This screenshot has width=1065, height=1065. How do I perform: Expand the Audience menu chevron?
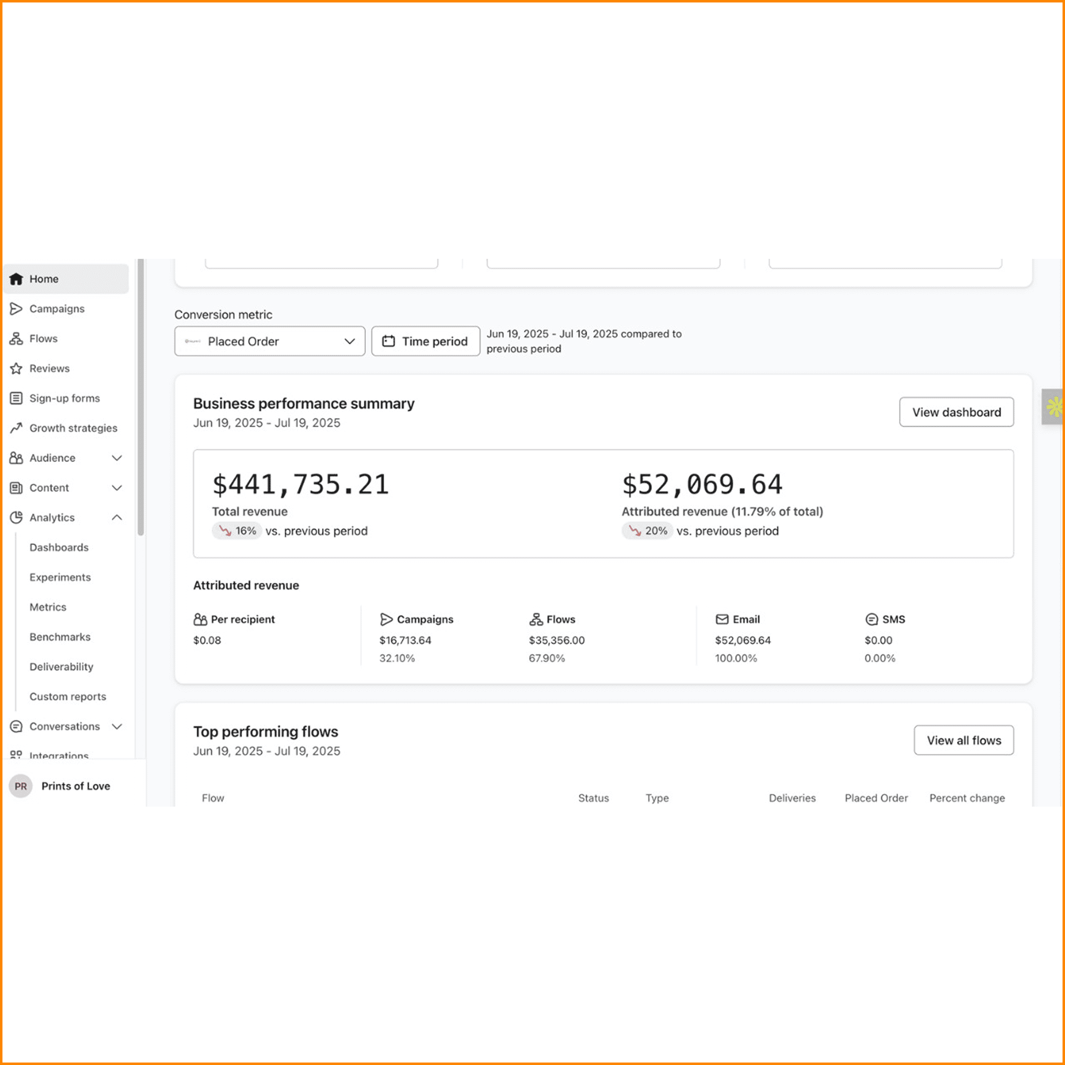(x=117, y=458)
